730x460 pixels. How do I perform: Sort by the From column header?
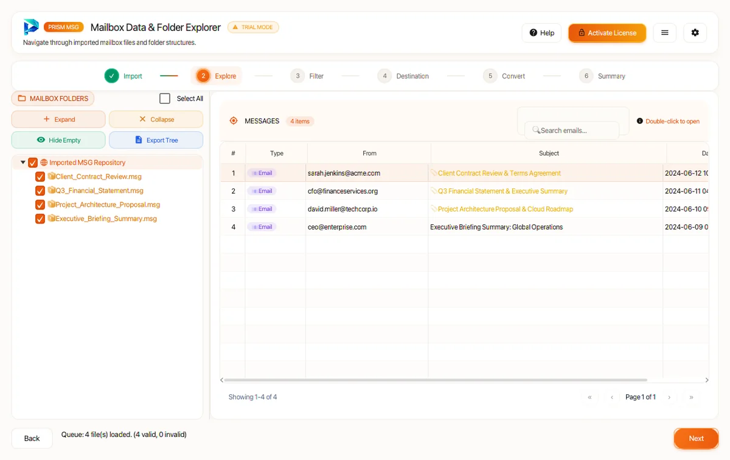pyautogui.click(x=369, y=153)
